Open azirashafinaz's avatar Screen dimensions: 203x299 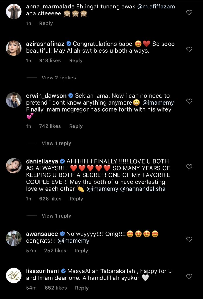14,48
